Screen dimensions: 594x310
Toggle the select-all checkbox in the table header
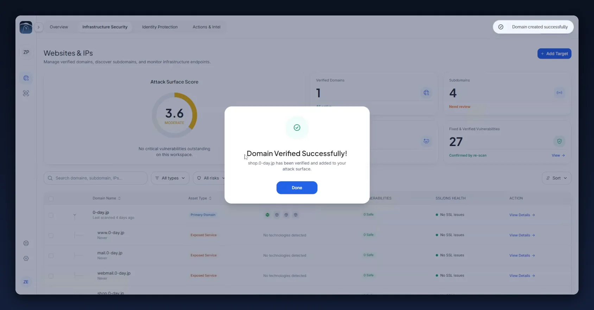tap(51, 199)
